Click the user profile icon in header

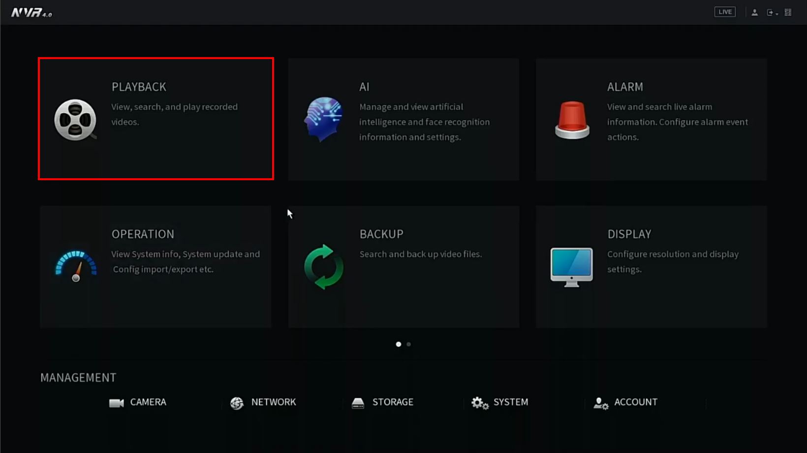pyautogui.click(x=754, y=12)
